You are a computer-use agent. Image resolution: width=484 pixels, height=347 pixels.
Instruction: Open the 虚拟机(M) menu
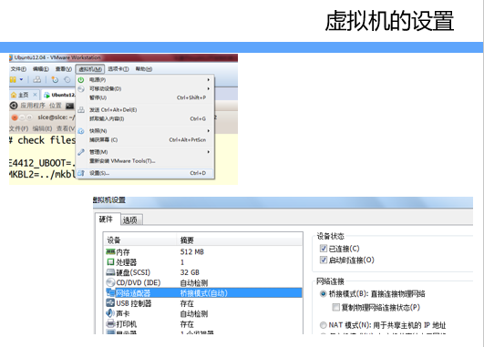[90, 69]
